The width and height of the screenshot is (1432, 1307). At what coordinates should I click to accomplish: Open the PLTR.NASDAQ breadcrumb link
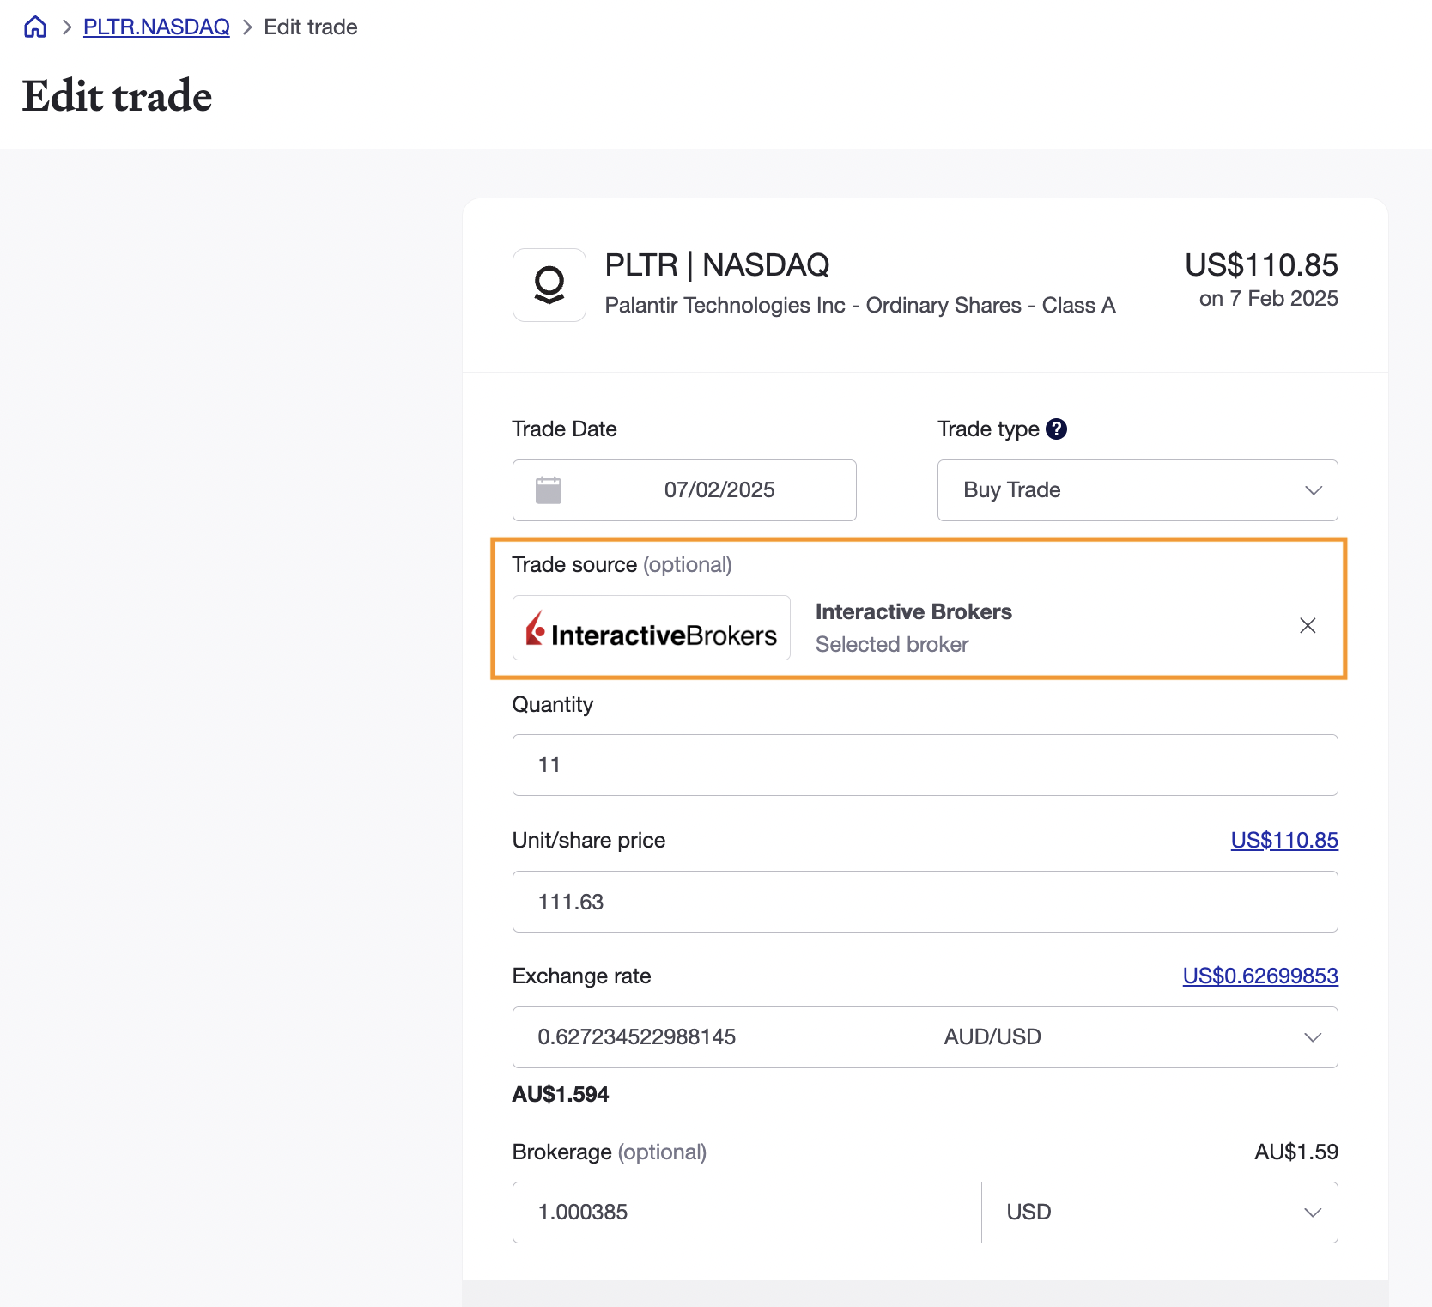155,27
